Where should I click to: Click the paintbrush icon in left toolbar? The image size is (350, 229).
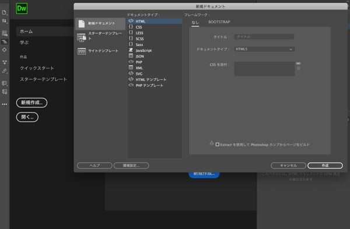coord(5,71)
